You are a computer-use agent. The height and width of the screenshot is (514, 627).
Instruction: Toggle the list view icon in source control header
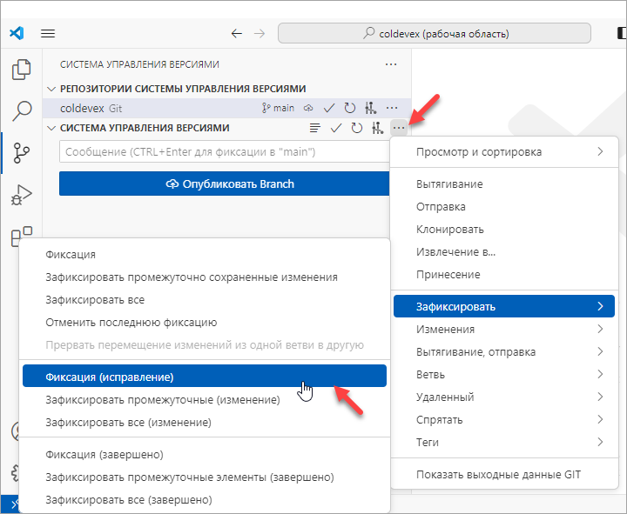(x=315, y=129)
